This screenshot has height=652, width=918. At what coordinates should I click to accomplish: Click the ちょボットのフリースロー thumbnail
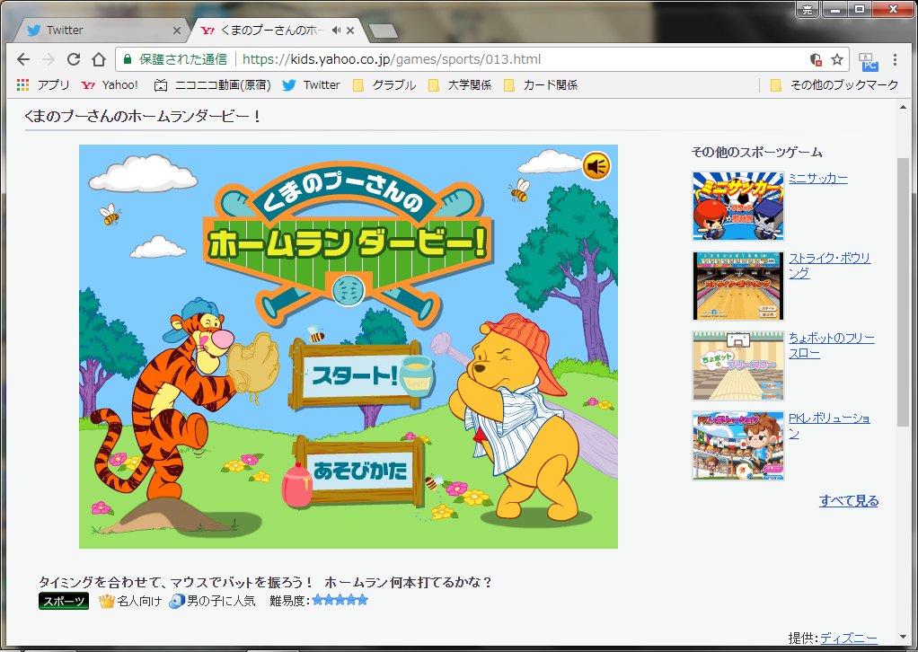pyautogui.click(x=737, y=366)
